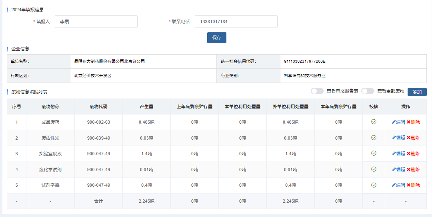Click verification check icon for 试剂空瓶 row
The width and height of the screenshot is (432, 217).
tap(374, 185)
